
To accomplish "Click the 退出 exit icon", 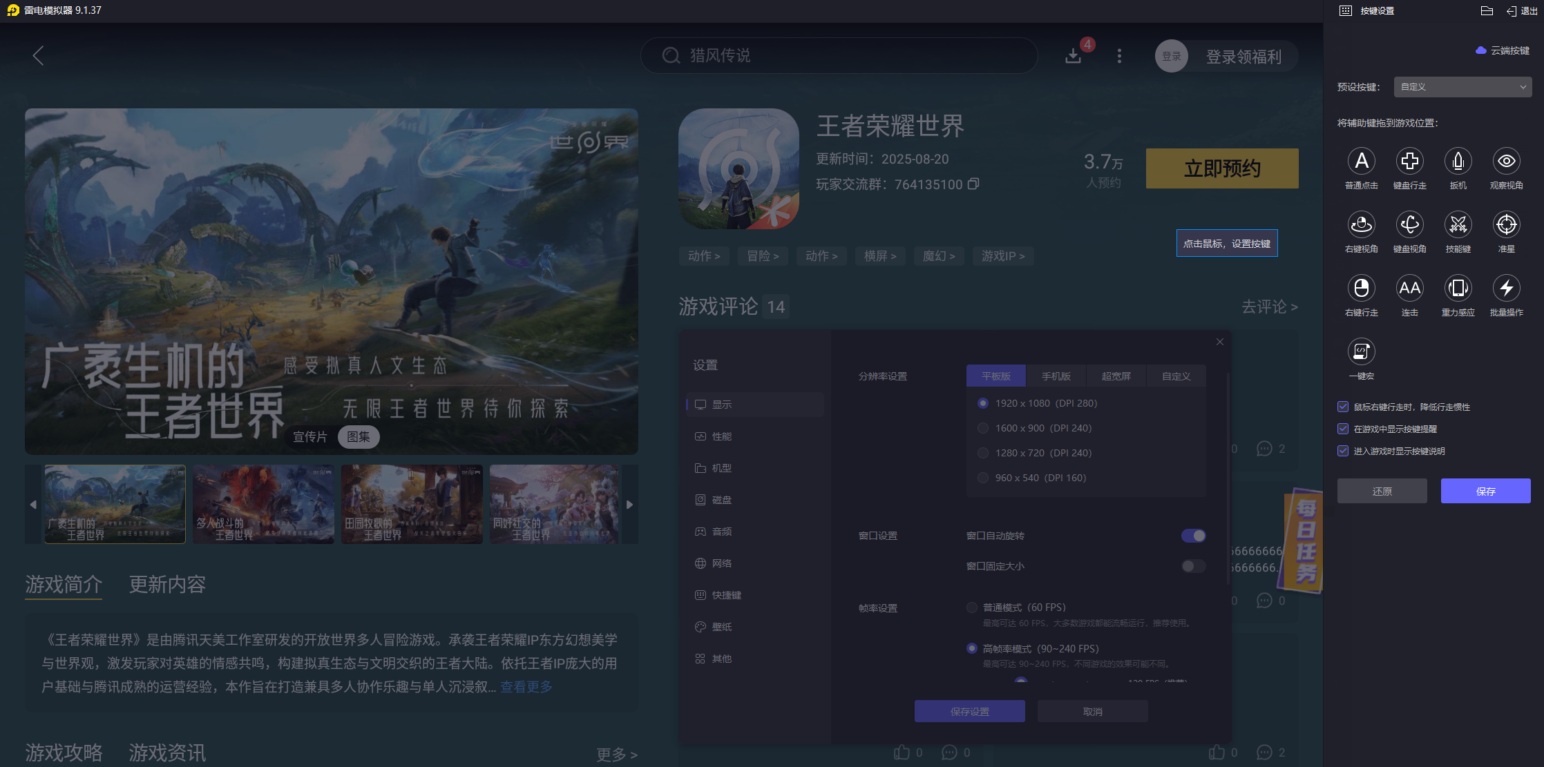I will click(1512, 11).
